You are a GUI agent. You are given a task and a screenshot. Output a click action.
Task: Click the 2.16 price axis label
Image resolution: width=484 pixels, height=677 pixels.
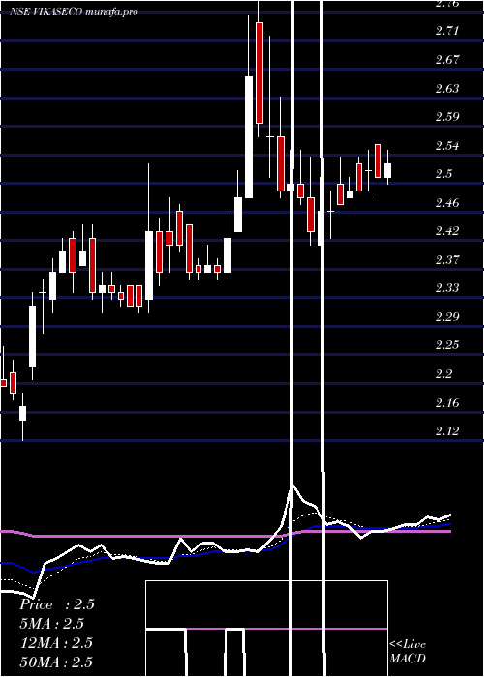(446, 402)
